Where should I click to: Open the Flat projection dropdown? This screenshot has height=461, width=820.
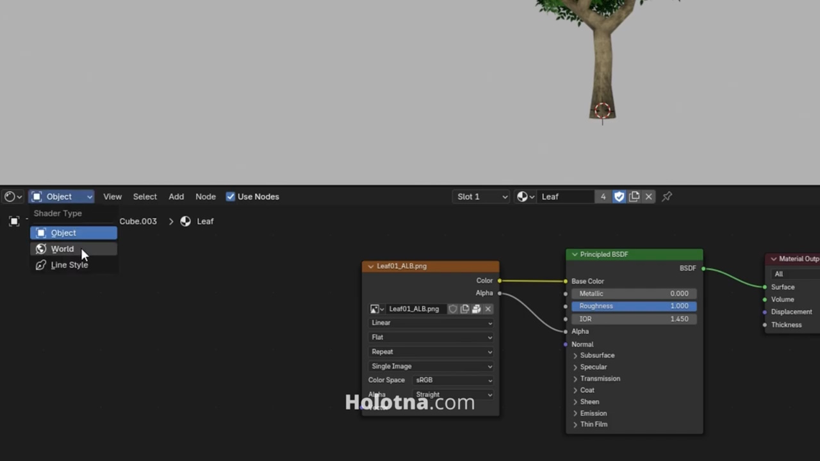tap(431, 337)
